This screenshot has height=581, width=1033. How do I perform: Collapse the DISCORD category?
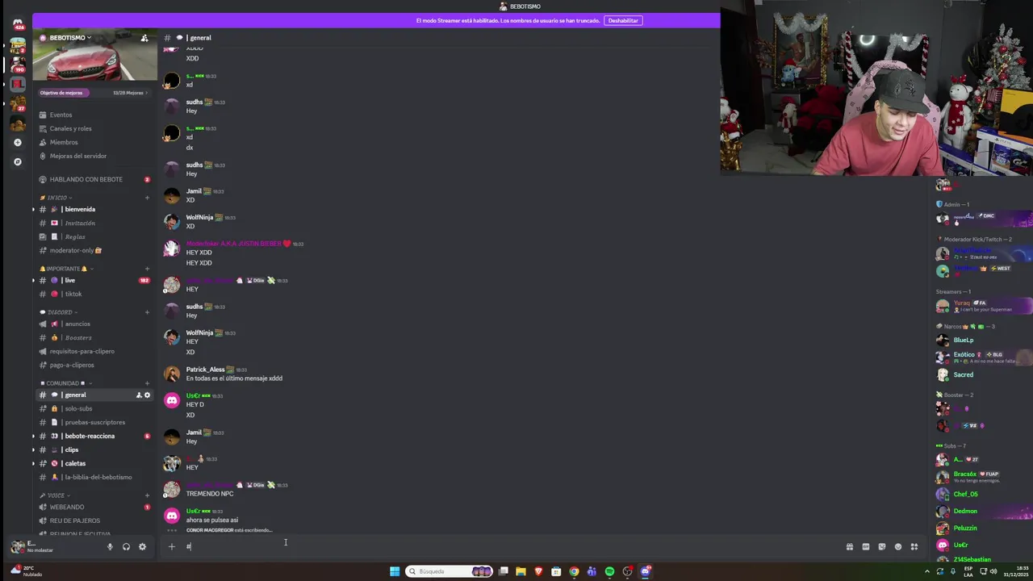(x=60, y=312)
